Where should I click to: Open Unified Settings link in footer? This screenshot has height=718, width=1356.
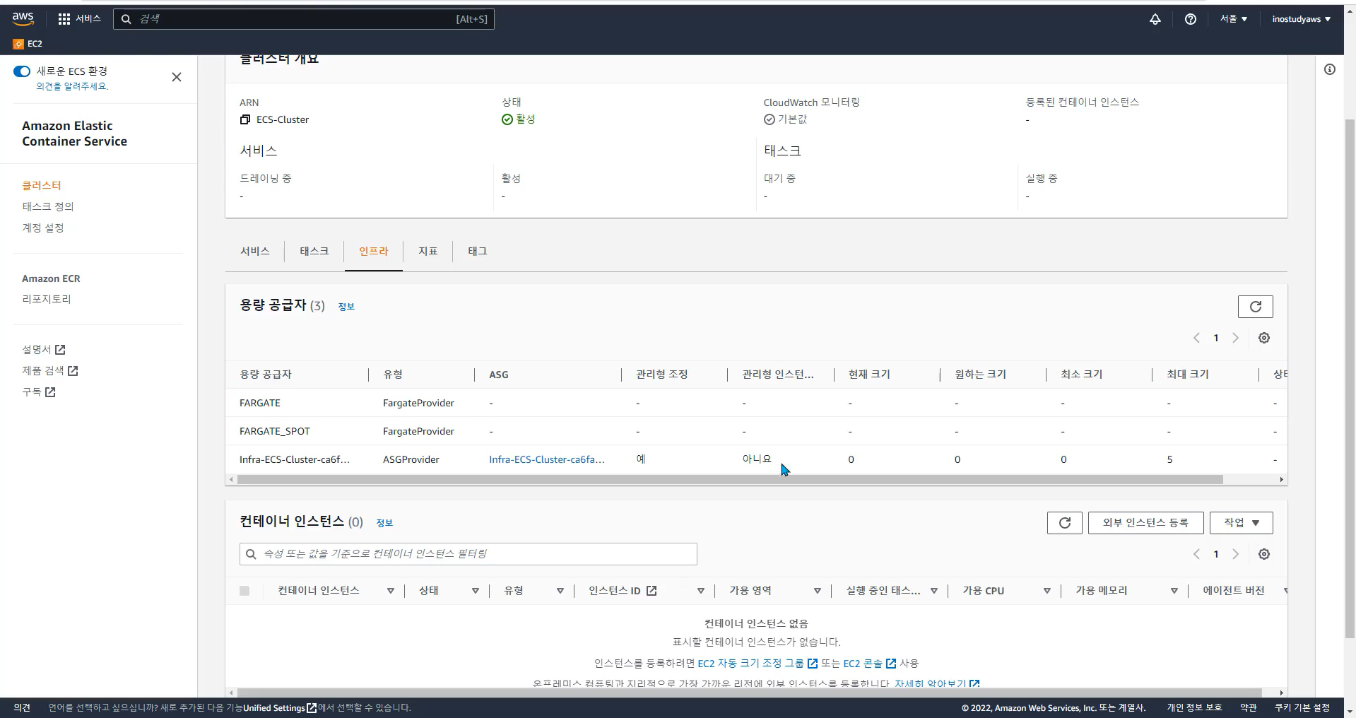280,707
